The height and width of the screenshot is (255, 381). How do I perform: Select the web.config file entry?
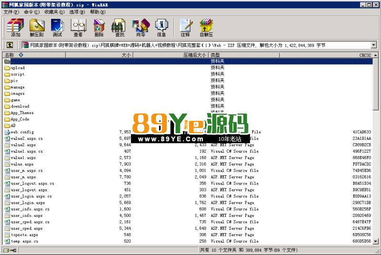[22, 132]
